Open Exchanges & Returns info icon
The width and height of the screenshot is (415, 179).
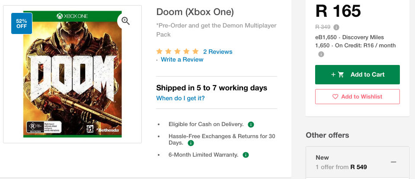coord(191,143)
